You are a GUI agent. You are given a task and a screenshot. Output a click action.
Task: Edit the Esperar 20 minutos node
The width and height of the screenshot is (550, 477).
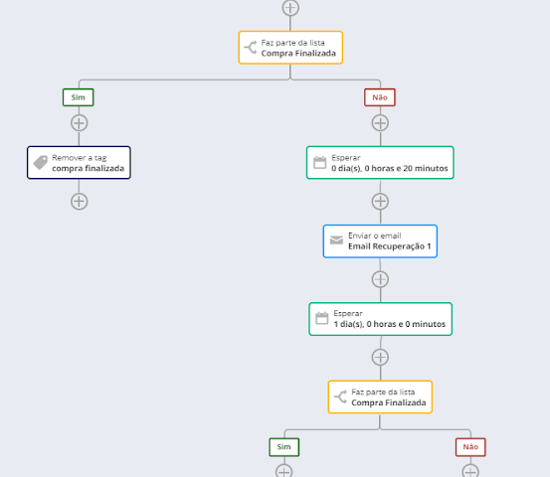pos(380,163)
